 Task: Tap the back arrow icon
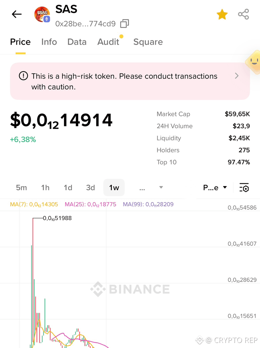17,14
